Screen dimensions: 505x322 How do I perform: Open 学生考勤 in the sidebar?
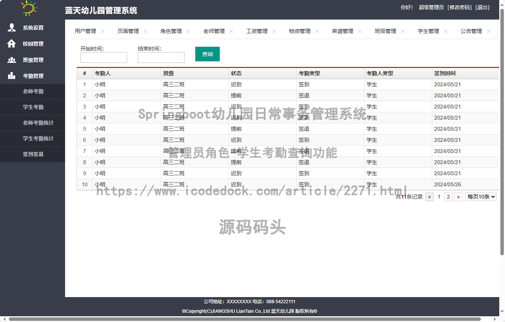(x=33, y=107)
